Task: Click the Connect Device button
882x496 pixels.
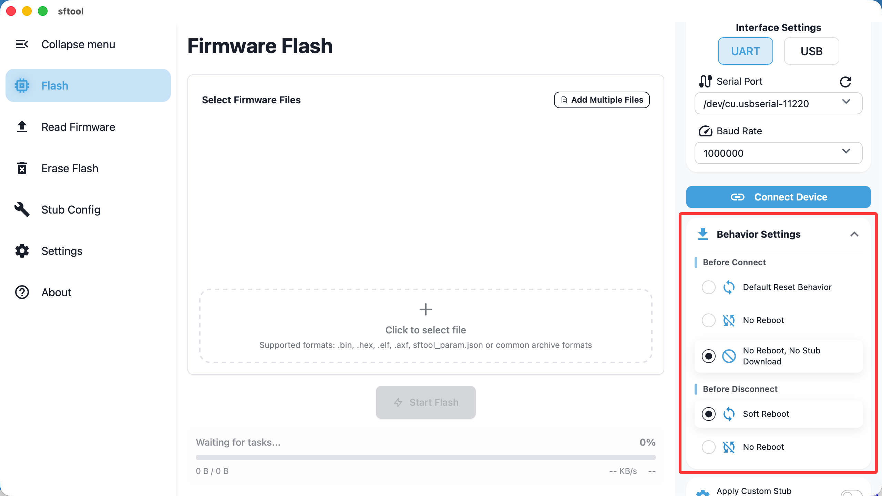Action: [x=778, y=197]
